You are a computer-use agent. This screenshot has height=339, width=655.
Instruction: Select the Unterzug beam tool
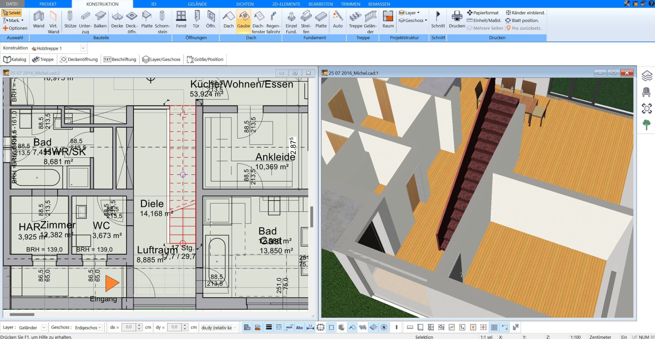pos(85,22)
